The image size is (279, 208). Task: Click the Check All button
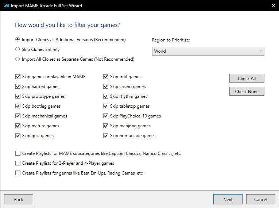(x=247, y=78)
